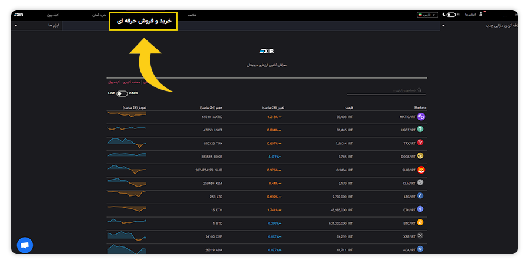The image size is (529, 264).
Task: Click the user account icon in top bar
Action: click(481, 15)
